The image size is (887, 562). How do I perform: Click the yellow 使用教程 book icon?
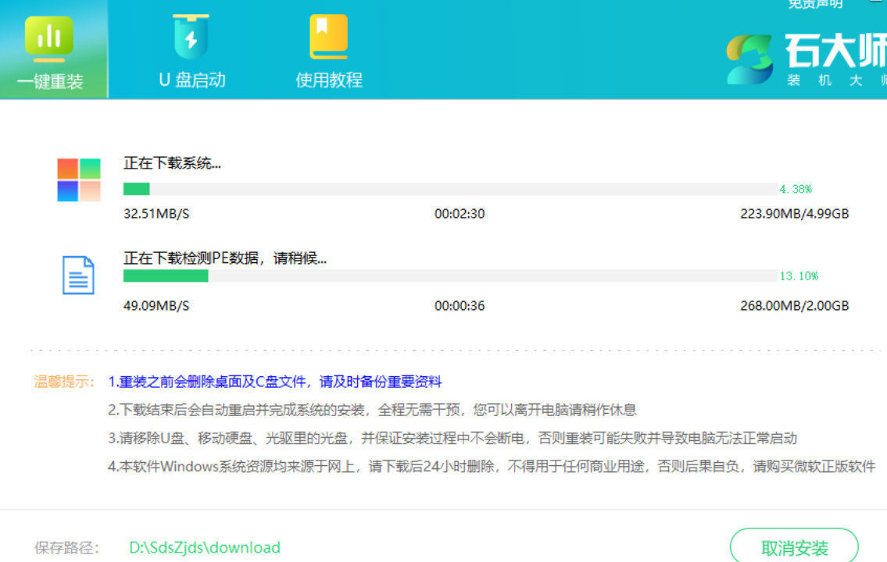328,37
